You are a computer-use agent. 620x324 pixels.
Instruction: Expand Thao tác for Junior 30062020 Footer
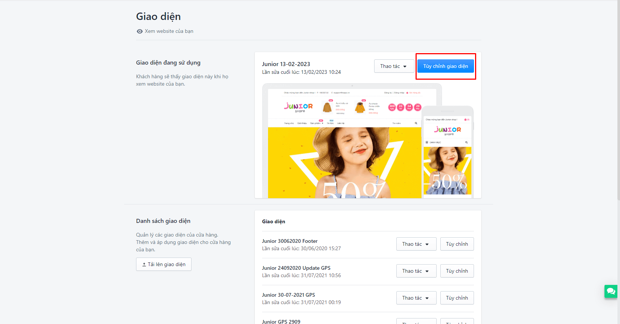tap(416, 244)
